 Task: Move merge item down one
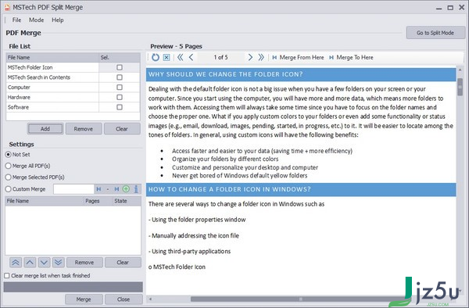tap(44, 263)
